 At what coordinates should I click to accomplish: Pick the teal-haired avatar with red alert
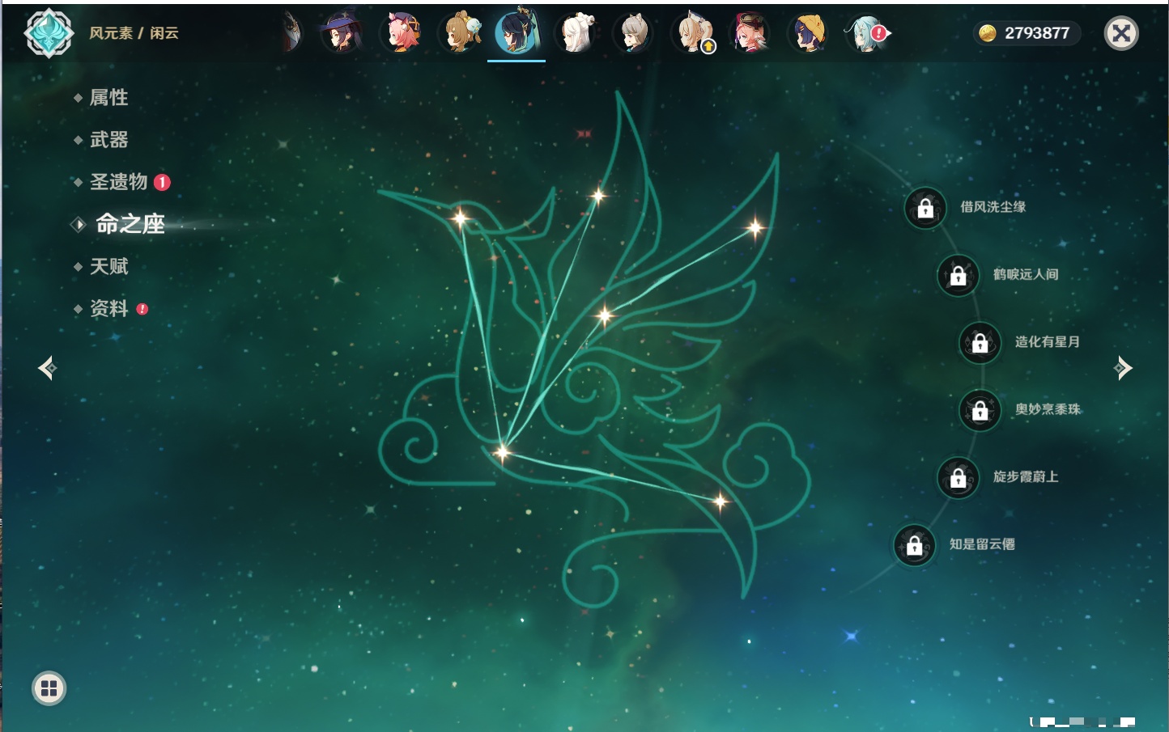(x=867, y=33)
